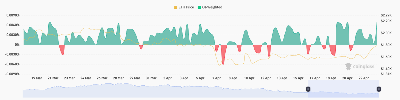The width and height of the screenshot is (400, 100).
Task: Select the 7 Apr date label
Action: coord(216,78)
